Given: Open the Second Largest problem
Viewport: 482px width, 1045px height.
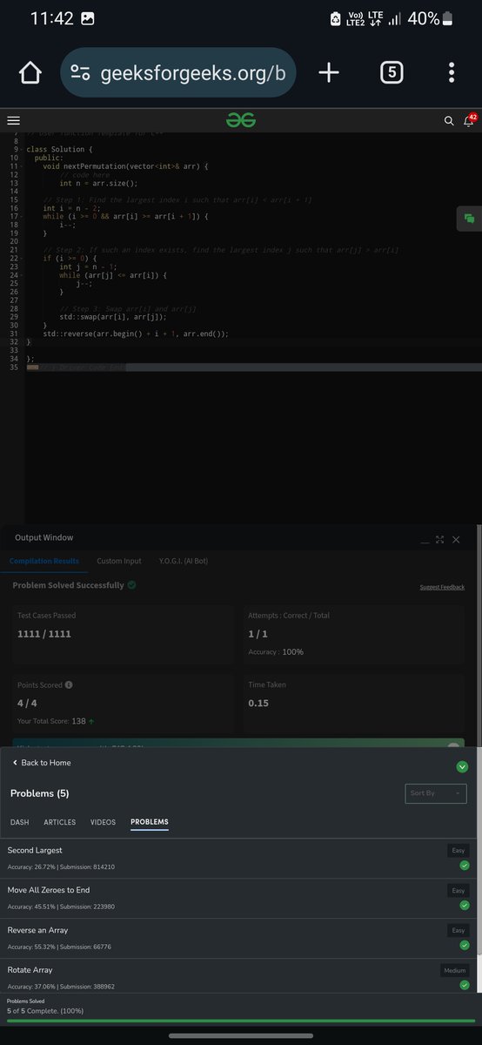Looking at the screenshot, I should pos(35,850).
